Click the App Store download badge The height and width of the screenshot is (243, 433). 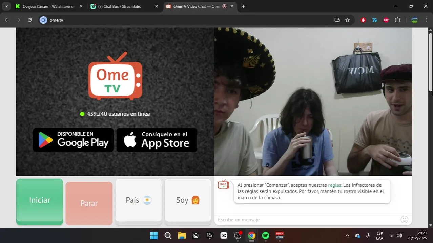157,140
